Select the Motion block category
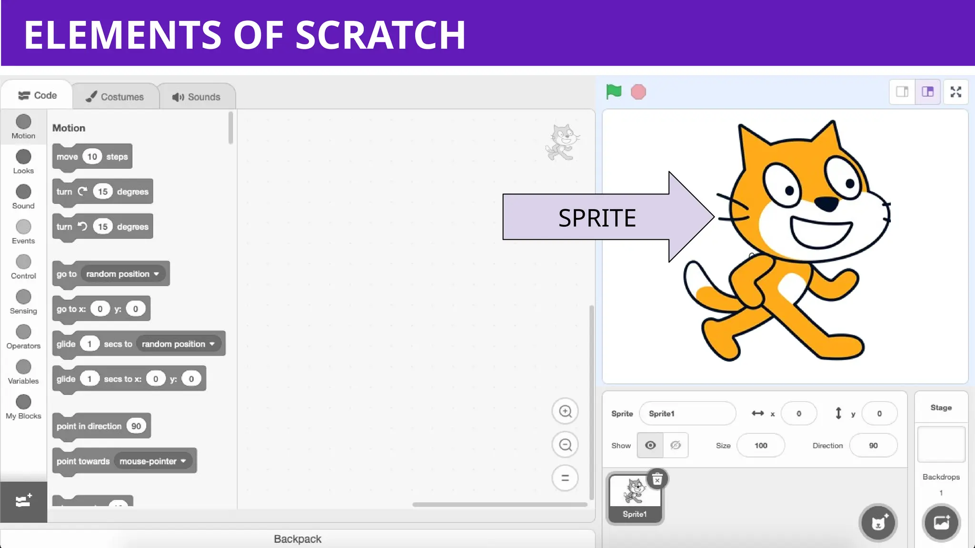Viewport: 975px width, 548px height. [23, 127]
